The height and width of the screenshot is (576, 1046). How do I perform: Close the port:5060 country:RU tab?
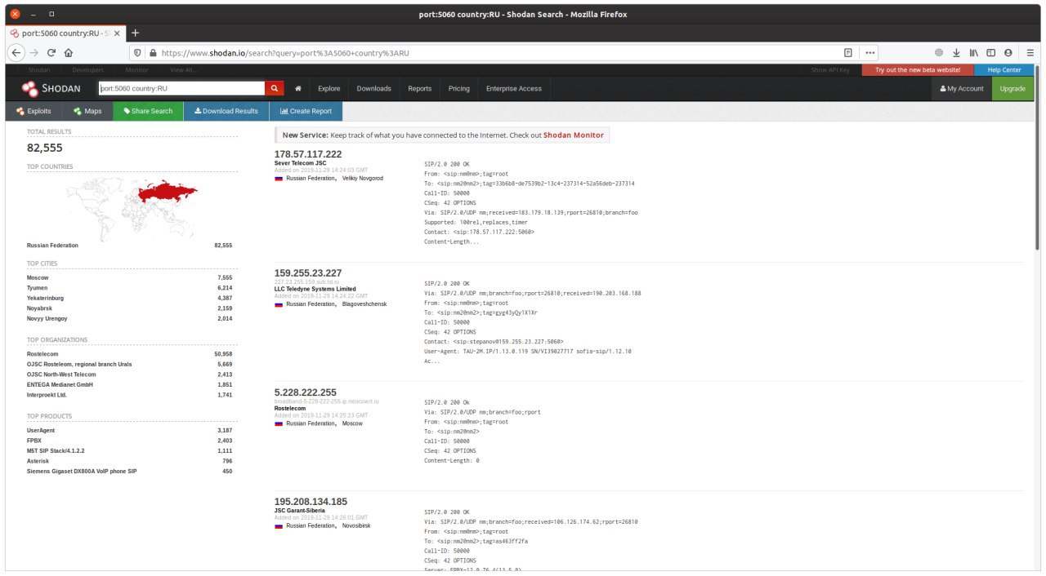click(117, 33)
